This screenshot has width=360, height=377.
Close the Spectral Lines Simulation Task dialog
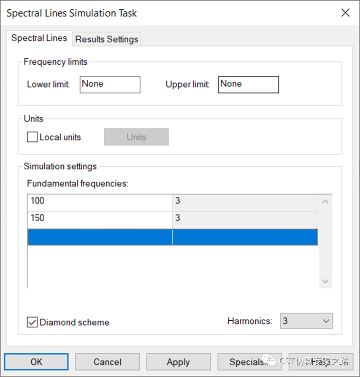pyautogui.click(x=345, y=13)
